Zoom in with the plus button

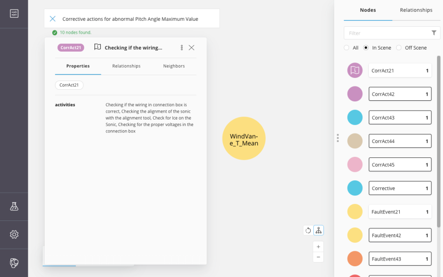319,247
